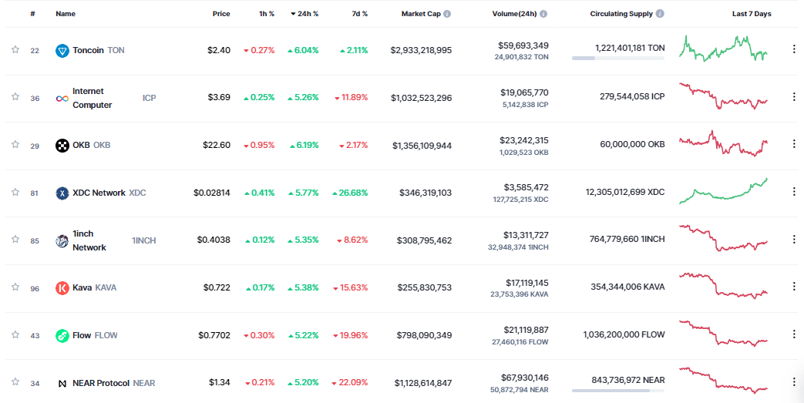Click the OKB logo icon
804x403 pixels.
62,146
